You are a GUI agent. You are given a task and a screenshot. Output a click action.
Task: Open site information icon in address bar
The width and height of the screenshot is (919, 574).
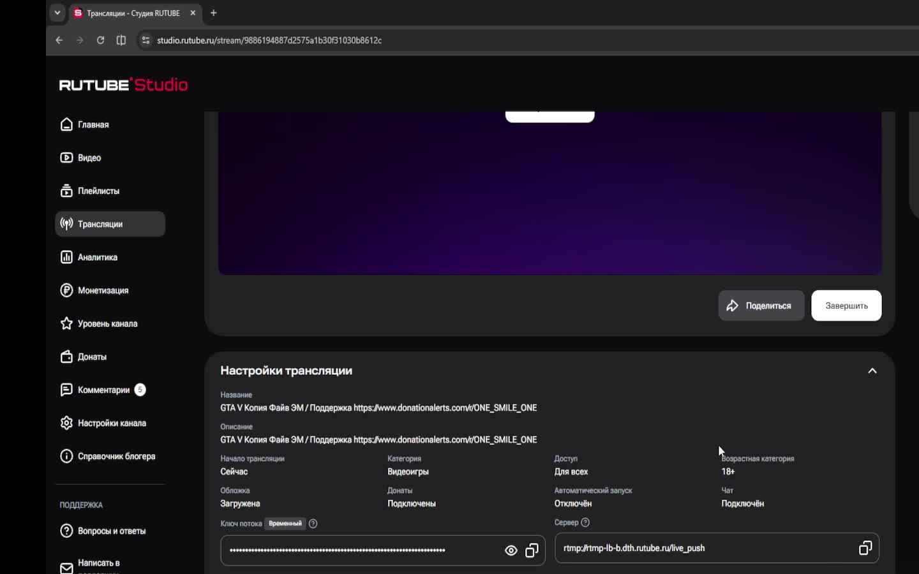click(146, 40)
